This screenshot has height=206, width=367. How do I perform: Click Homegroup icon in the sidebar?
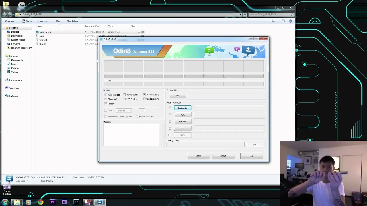[7, 80]
